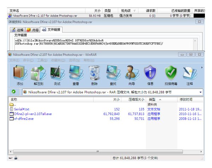Click the 请求数 column header
The width and height of the screenshot is (212, 168).
[x=148, y=11]
